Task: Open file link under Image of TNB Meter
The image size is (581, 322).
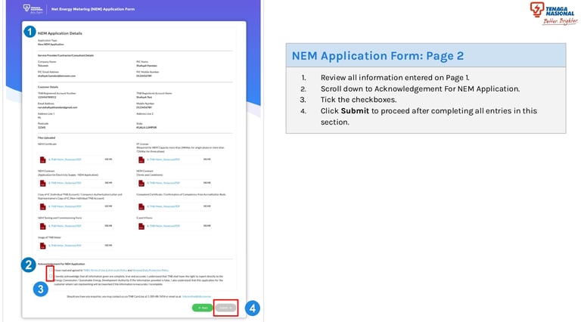Action: coord(65,246)
